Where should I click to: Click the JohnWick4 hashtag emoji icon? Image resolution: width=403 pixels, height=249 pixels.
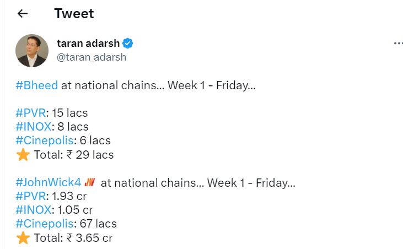click(90, 182)
